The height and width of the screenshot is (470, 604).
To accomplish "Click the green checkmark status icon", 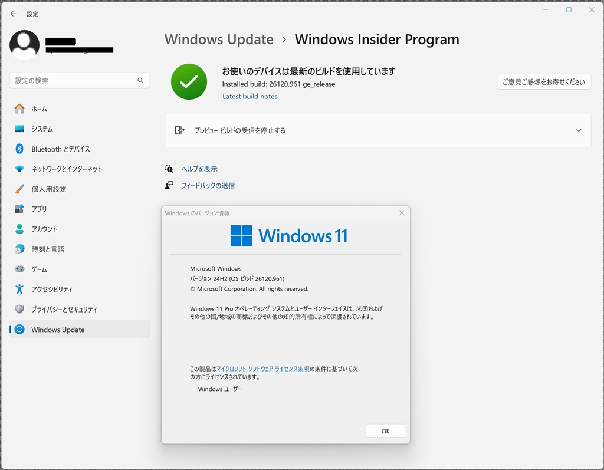I will tap(189, 81).
